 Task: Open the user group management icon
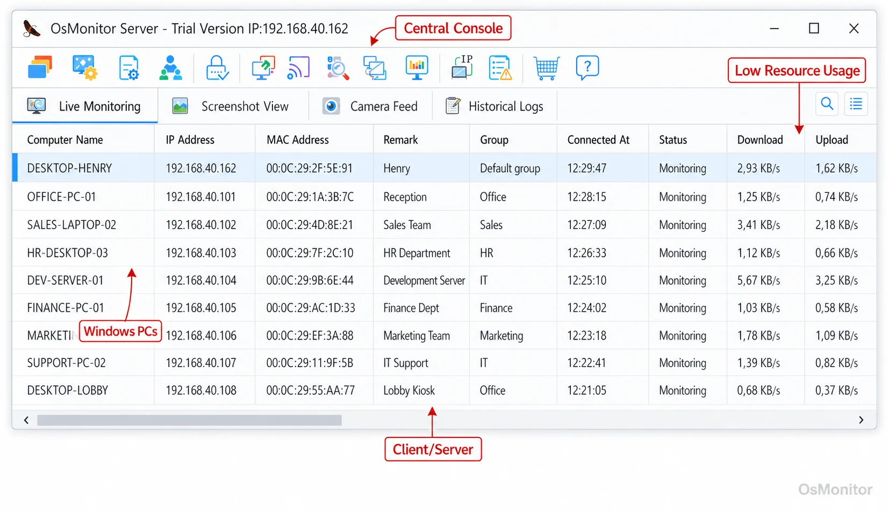(170, 68)
